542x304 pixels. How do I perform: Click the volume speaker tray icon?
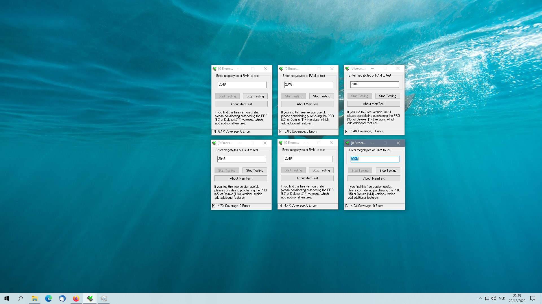pos(494,298)
